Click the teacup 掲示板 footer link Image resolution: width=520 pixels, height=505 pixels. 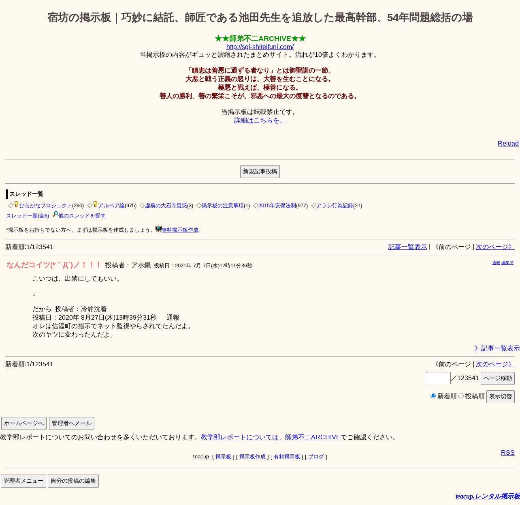223,457
